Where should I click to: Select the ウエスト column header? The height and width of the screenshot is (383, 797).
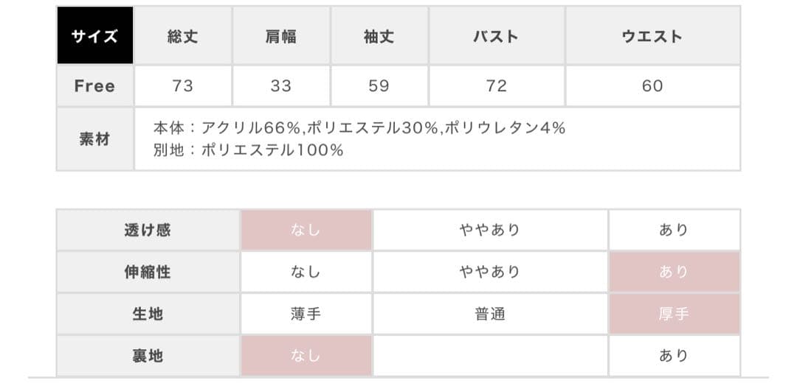(x=652, y=36)
